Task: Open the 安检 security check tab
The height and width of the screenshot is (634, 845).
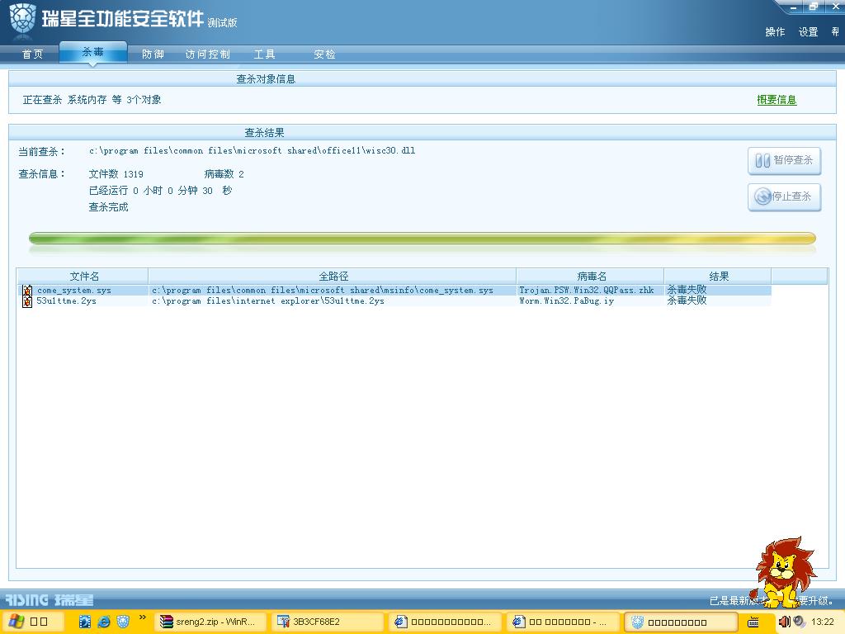Action: click(324, 54)
